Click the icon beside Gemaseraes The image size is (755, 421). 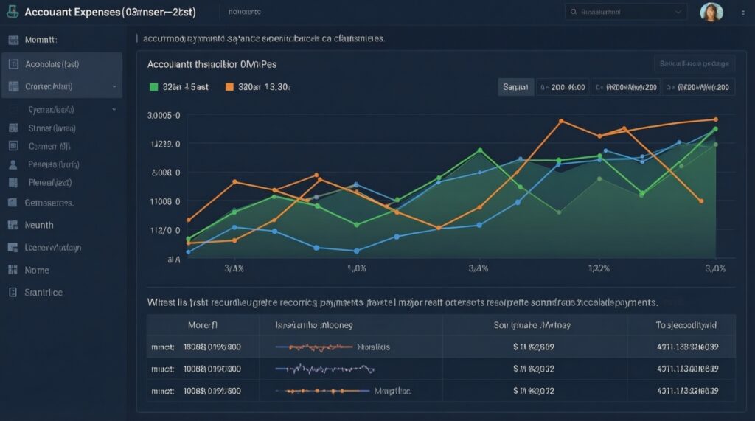click(13, 202)
